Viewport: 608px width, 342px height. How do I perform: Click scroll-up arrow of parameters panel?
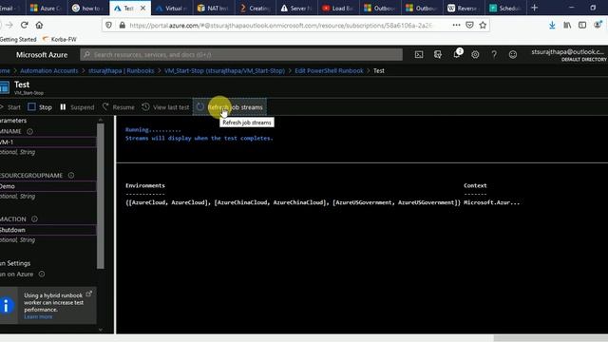[101, 120]
